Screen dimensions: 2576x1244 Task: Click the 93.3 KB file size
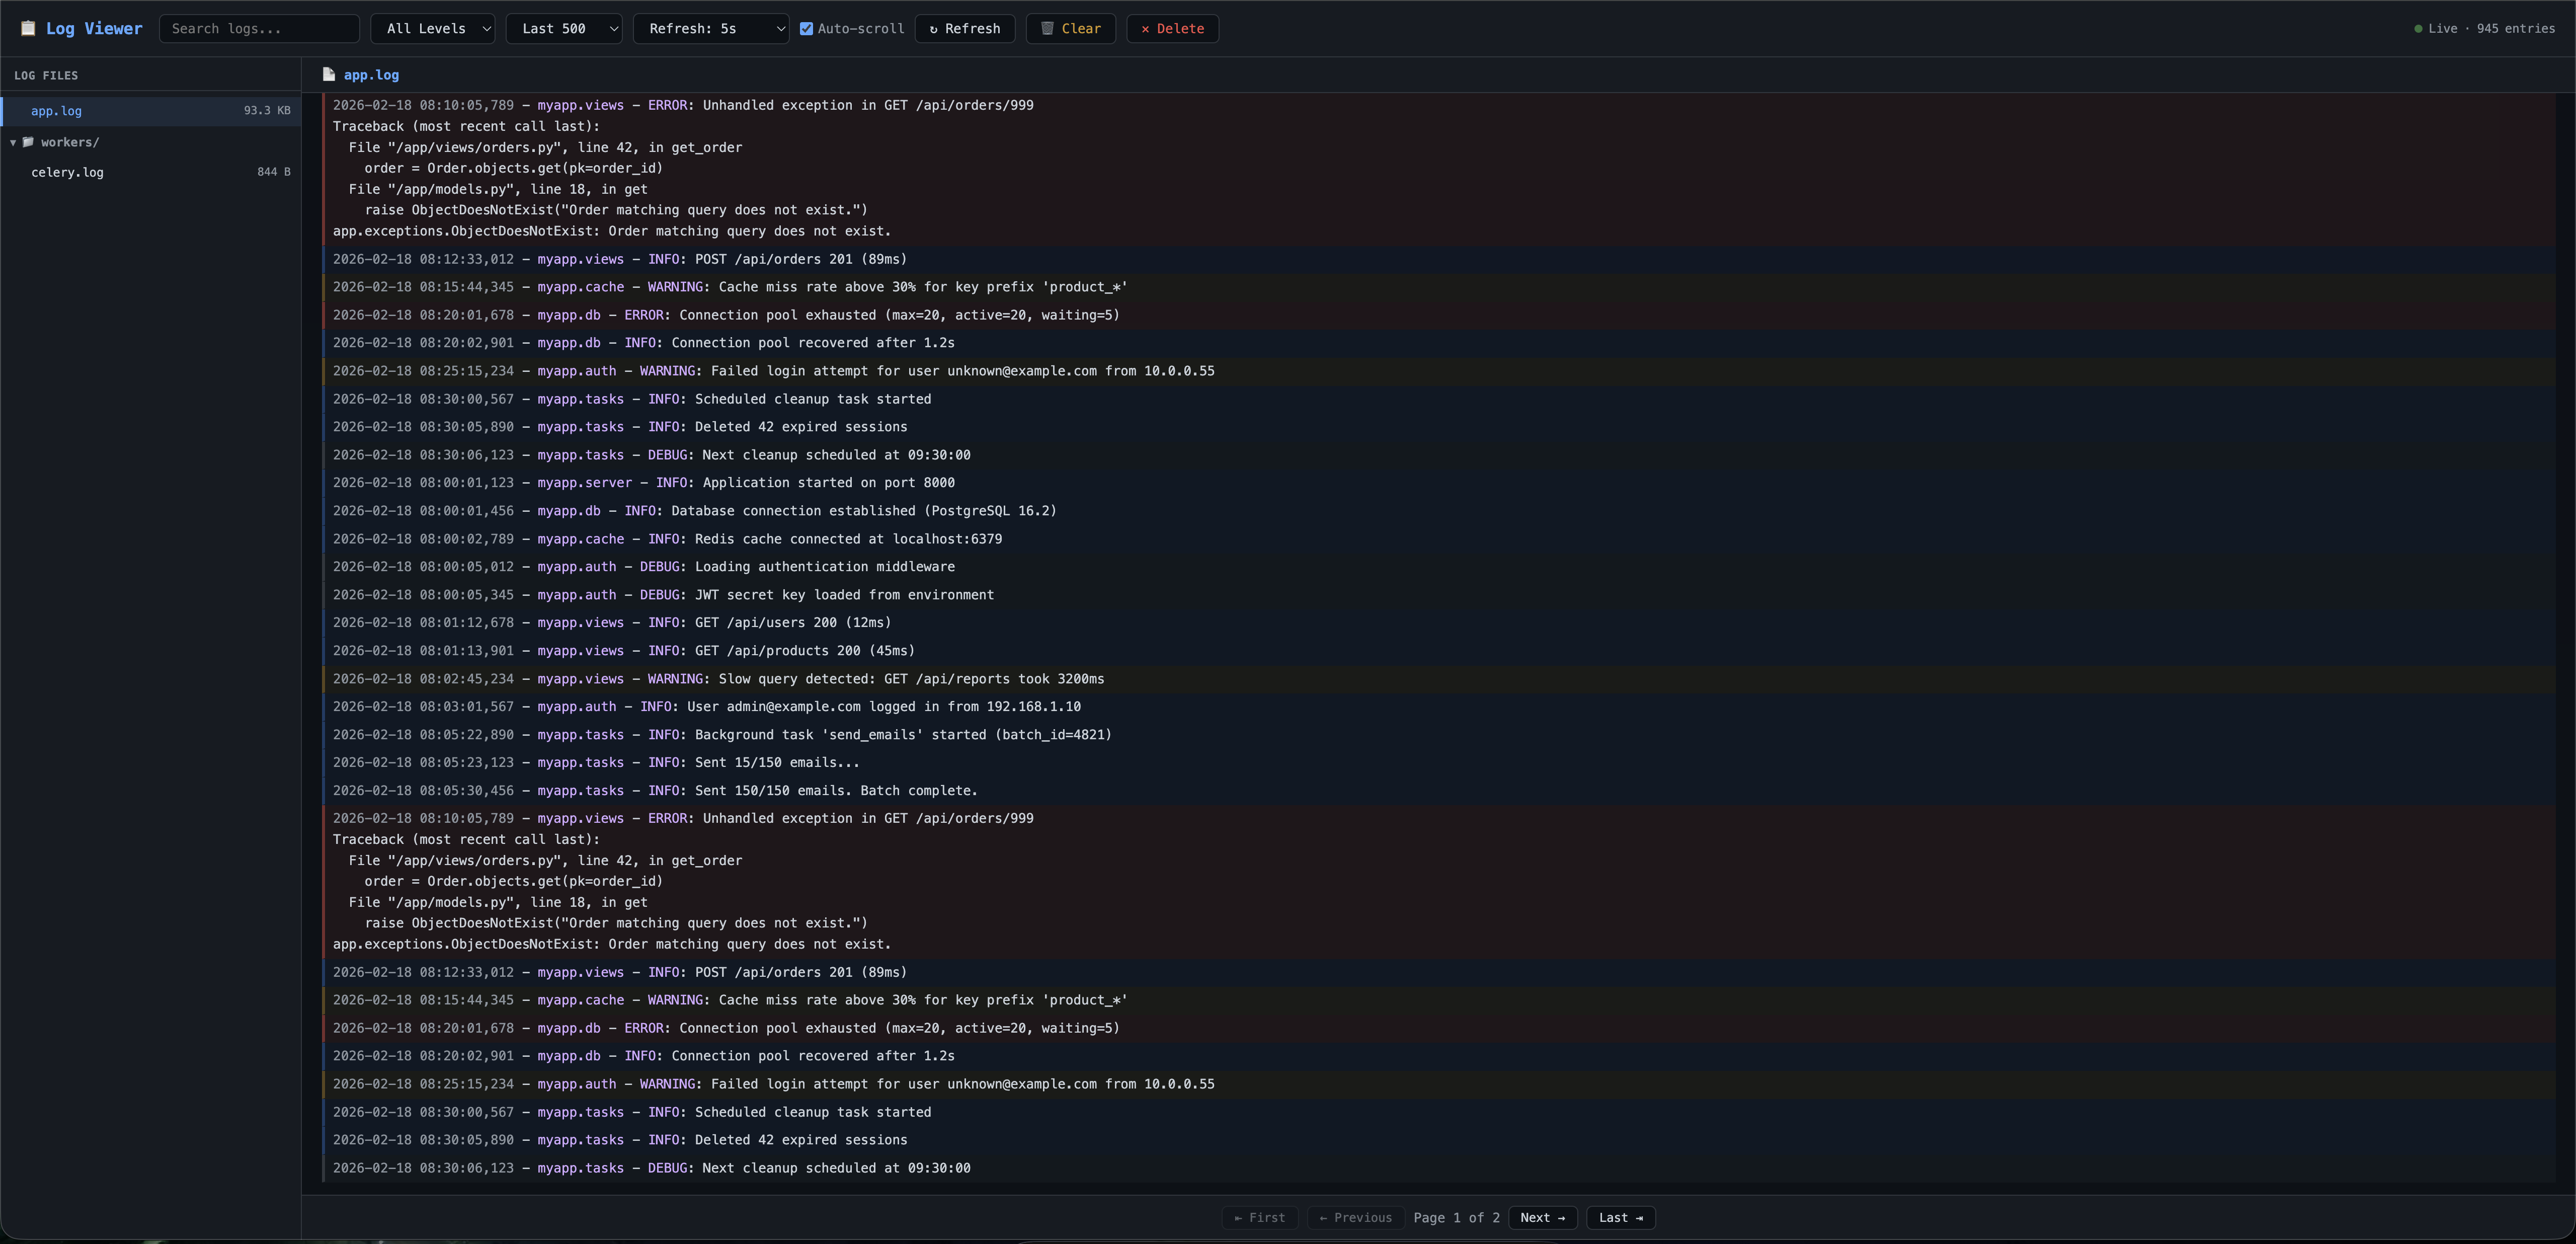[267, 111]
